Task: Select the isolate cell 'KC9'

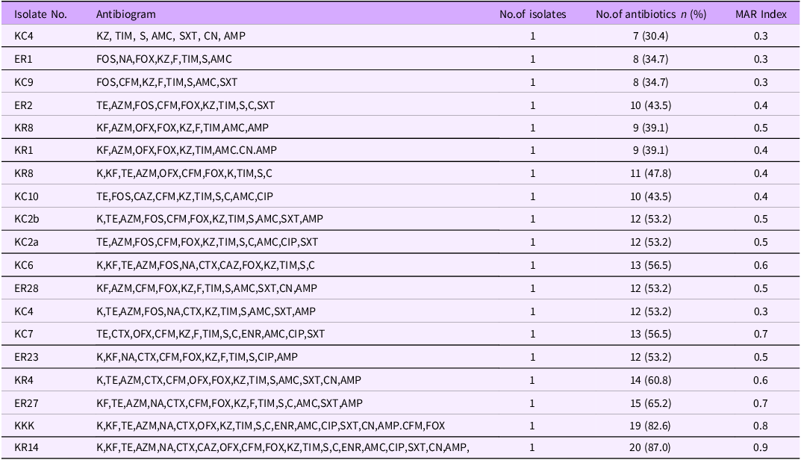Action: pyautogui.click(x=23, y=81)
